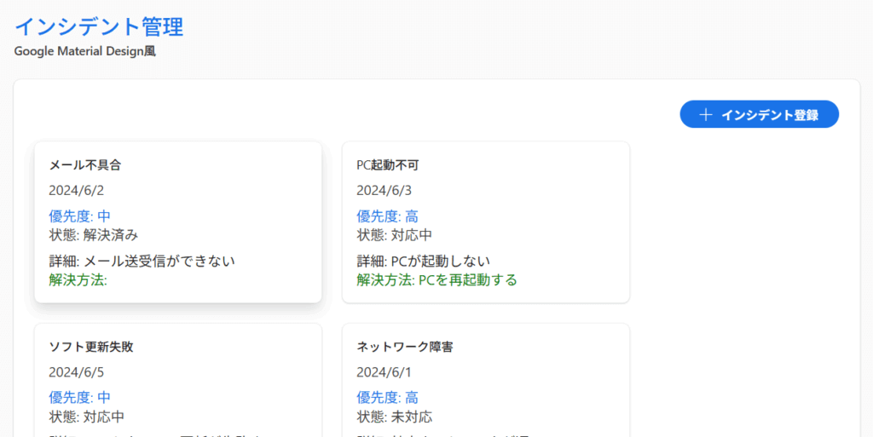This screenshot has width=873, height=437.
Task: Click 優先度: 高 in the PC起動不可 card
Action: [387, 216]
